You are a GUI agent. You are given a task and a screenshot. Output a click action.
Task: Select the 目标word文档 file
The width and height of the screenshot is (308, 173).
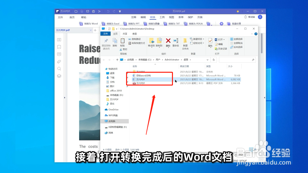(144, 76)
